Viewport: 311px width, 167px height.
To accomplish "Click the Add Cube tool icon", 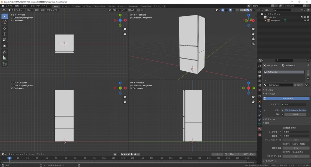I will [5, 64].
